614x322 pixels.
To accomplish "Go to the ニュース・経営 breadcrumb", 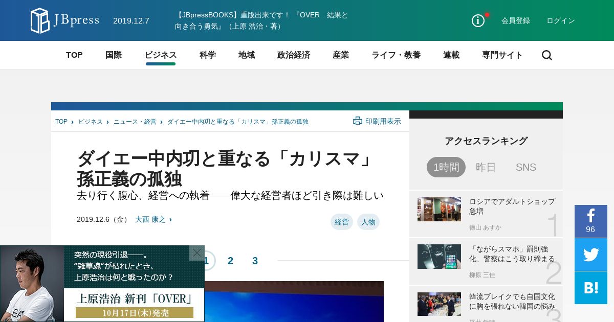I will pos(135,122).
